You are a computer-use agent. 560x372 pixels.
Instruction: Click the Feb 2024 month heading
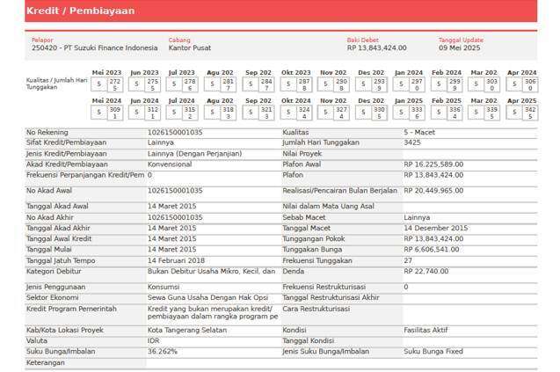click(x=447, y=72)
